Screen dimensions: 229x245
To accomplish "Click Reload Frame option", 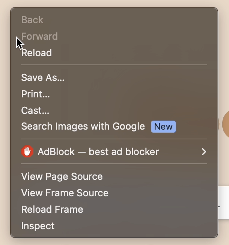I will click(52, 209).
